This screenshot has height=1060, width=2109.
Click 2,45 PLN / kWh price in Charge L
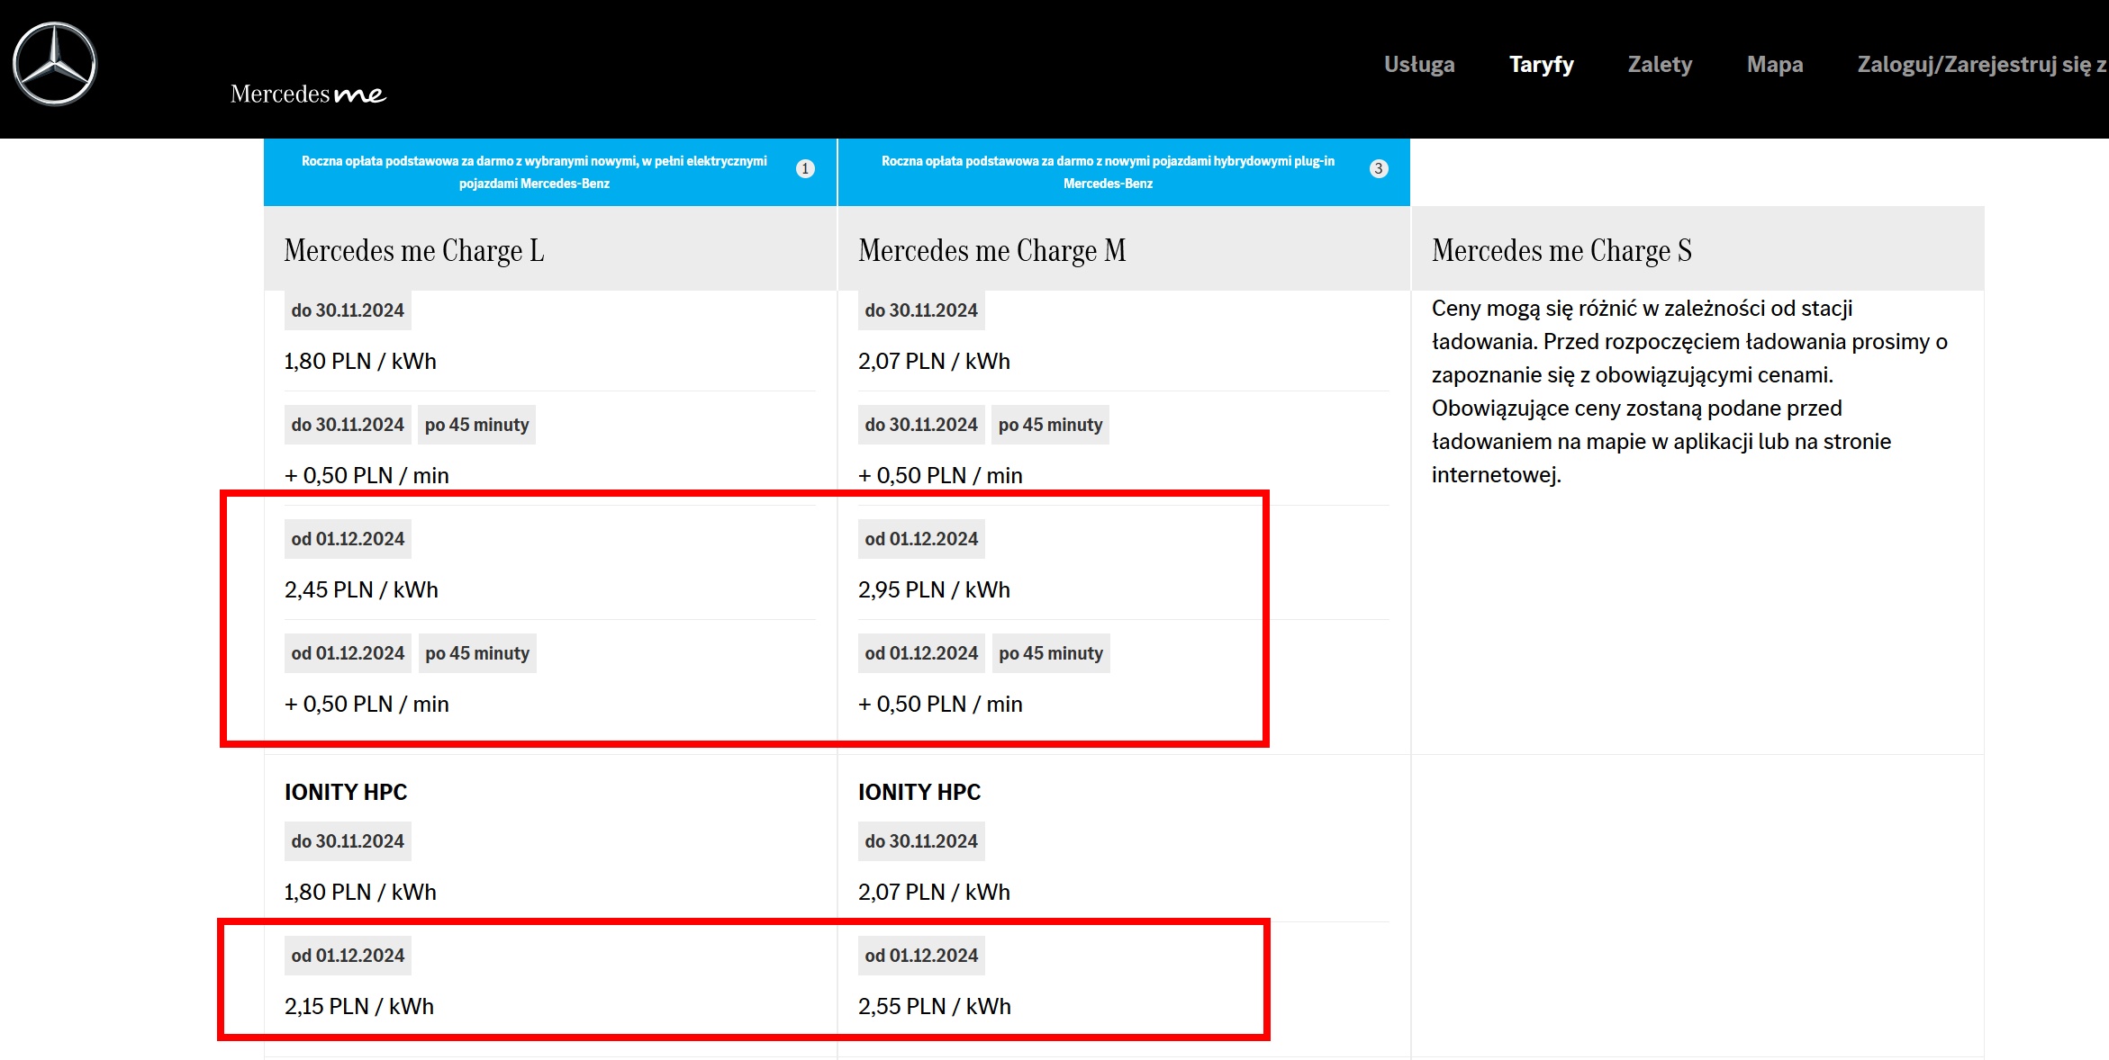(x=361, y=589)
